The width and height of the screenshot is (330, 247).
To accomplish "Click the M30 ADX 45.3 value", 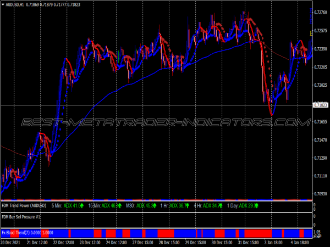I will pos(145,206).
